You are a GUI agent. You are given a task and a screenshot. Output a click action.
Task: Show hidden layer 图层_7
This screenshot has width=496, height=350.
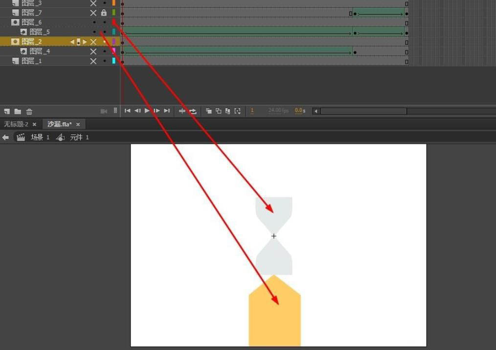(93, 13)
